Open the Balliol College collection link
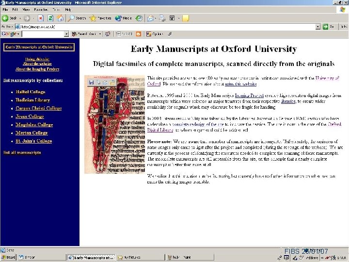The height and width of the screenshot is (262, 349). coord(31,92)
